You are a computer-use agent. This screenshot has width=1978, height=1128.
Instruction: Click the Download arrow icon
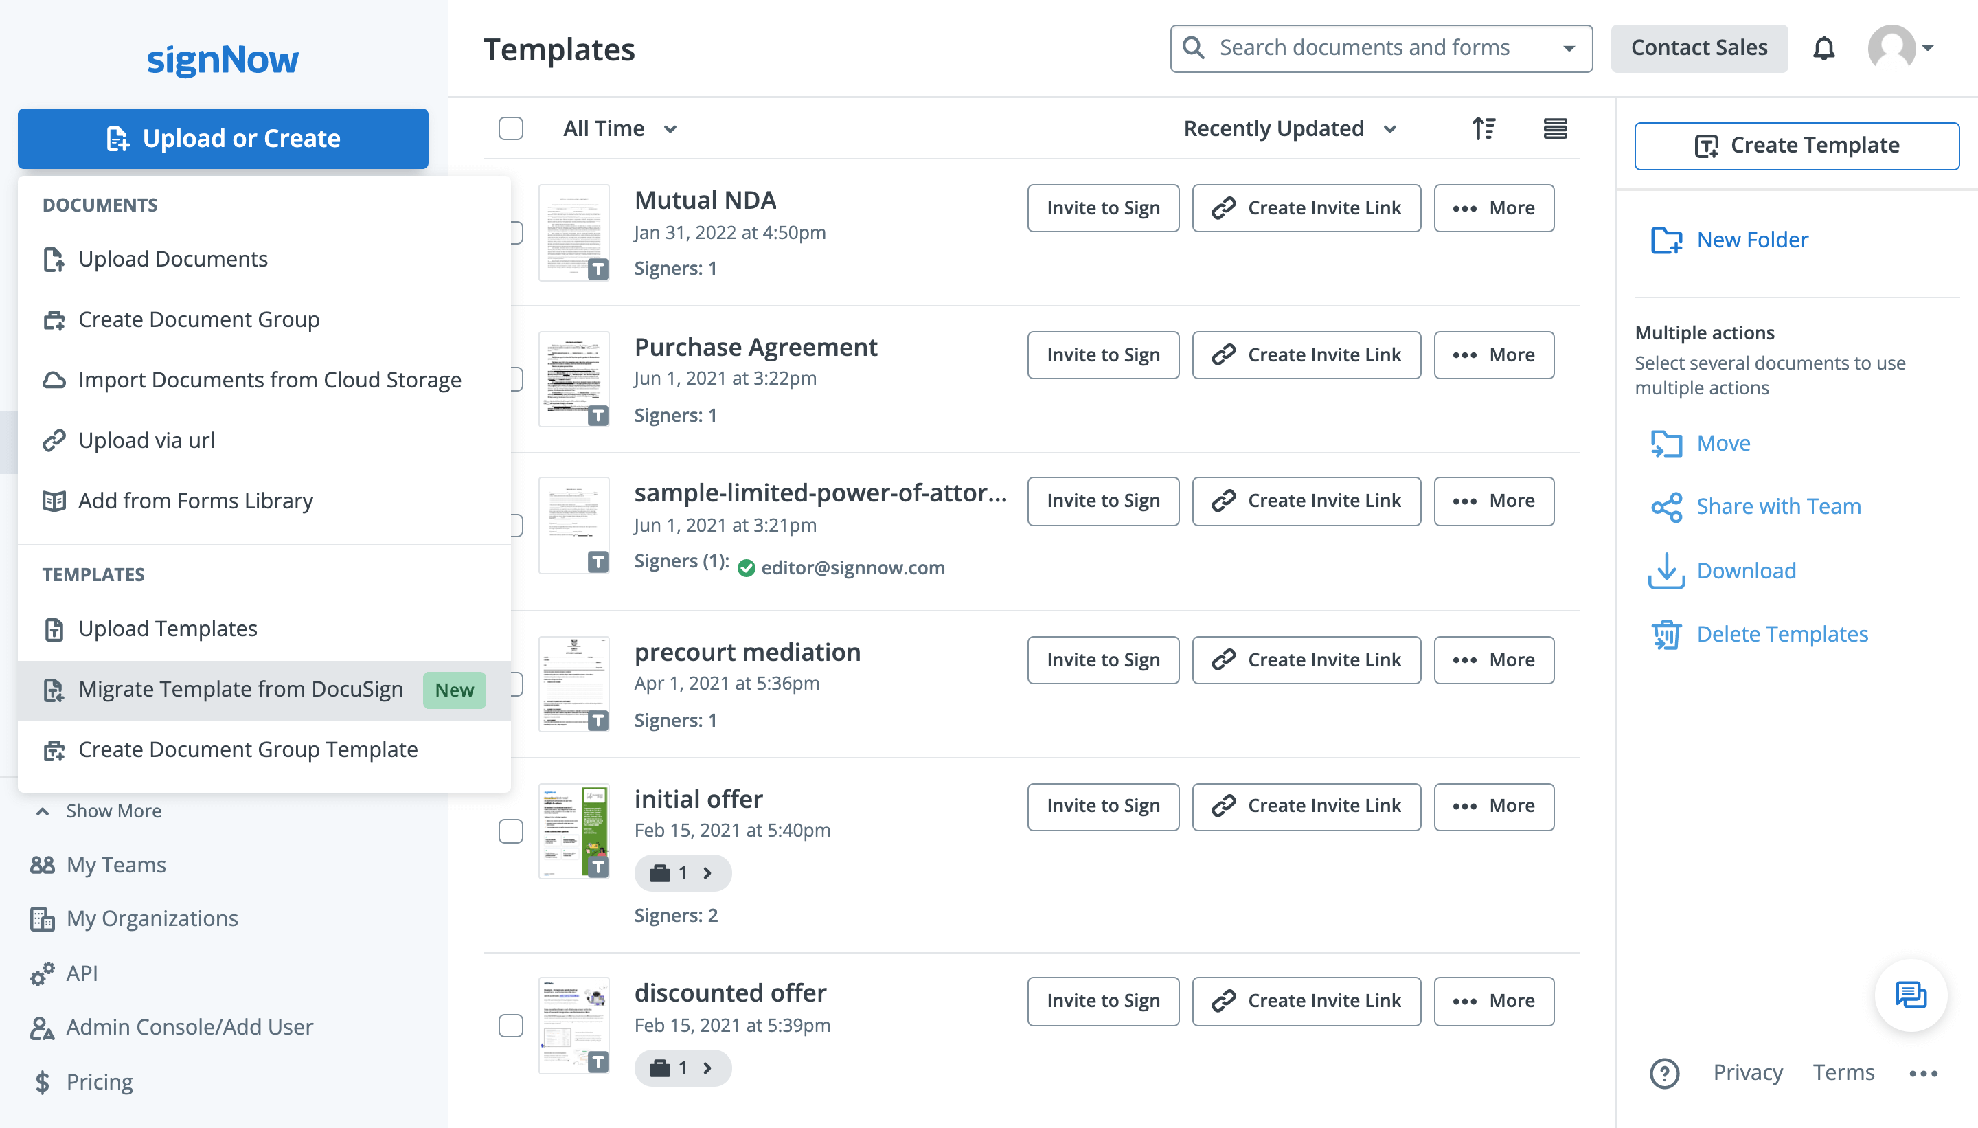coord(1666,571)
